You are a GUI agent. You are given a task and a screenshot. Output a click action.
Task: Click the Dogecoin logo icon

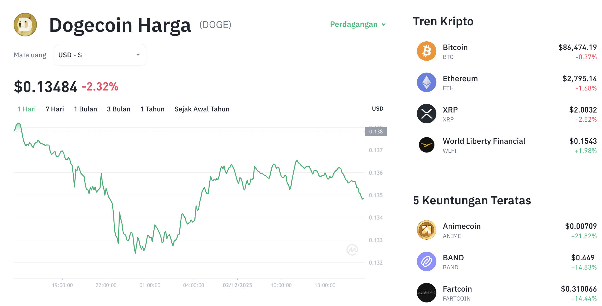point(25,24)
